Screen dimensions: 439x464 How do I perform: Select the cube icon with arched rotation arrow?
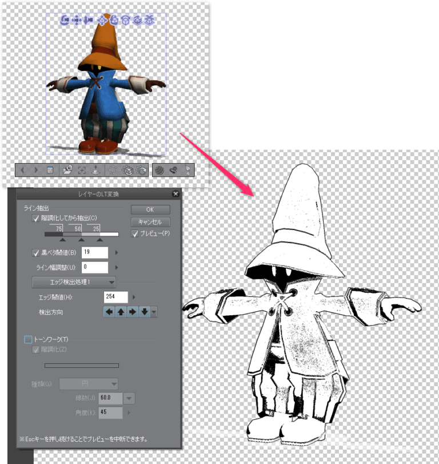126,20
